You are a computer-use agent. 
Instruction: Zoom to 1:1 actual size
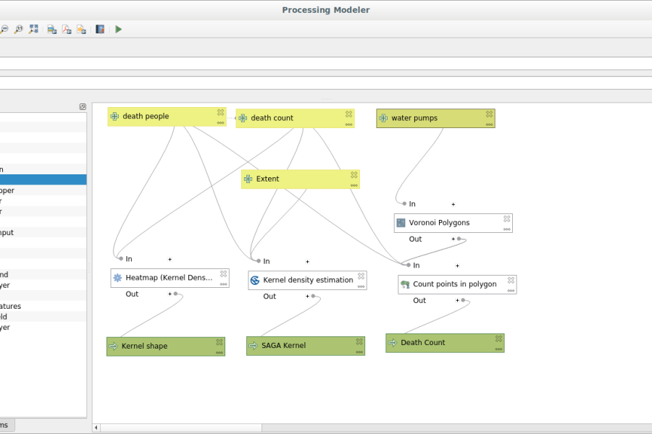click(18, 29)
